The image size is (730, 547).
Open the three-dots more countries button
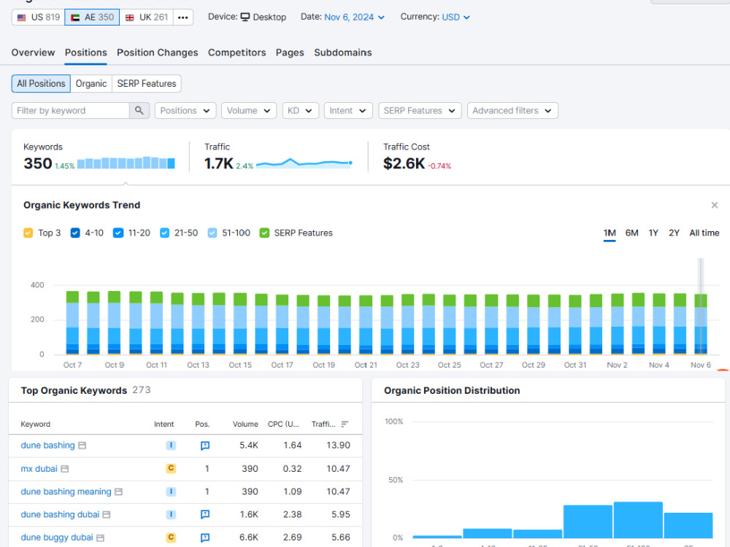(183, 18)
